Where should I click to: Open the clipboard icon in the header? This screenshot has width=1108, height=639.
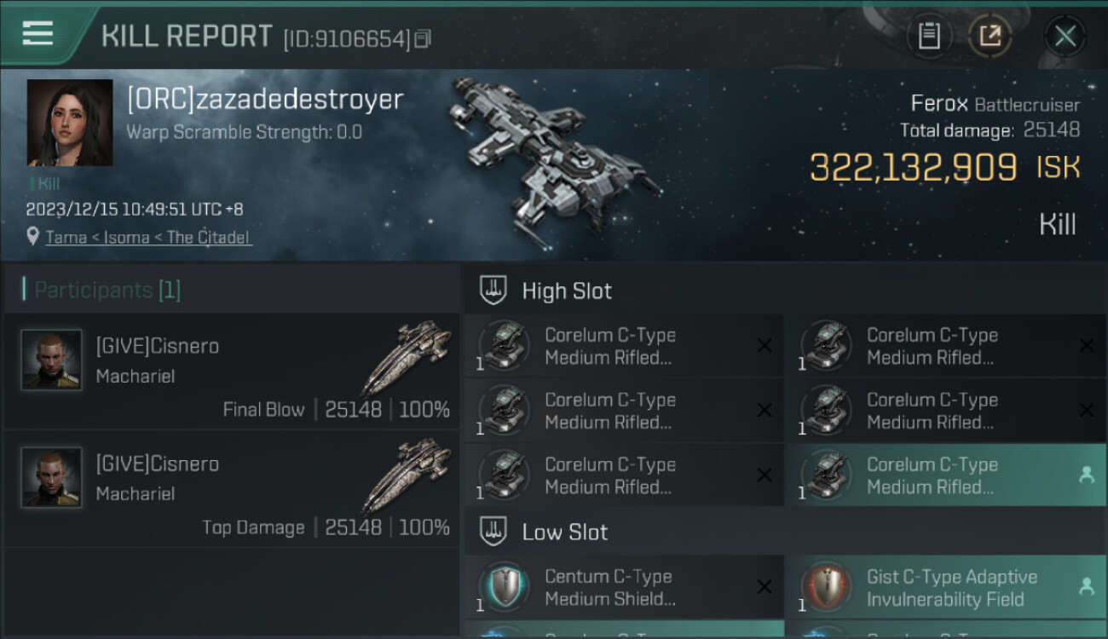click(x=929, y=37)
